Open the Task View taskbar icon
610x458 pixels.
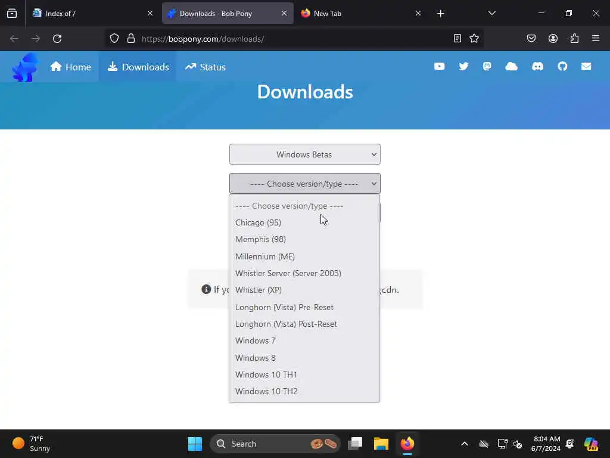pos(355,444)
